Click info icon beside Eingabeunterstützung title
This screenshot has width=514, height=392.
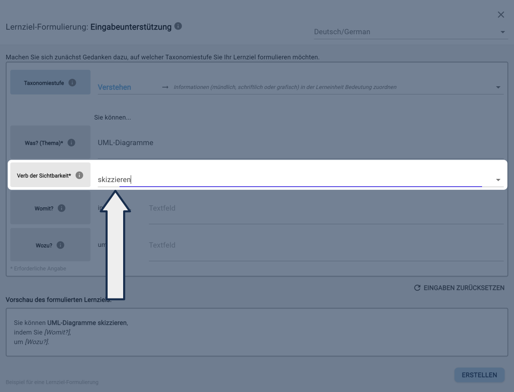[x=178, y=26]
